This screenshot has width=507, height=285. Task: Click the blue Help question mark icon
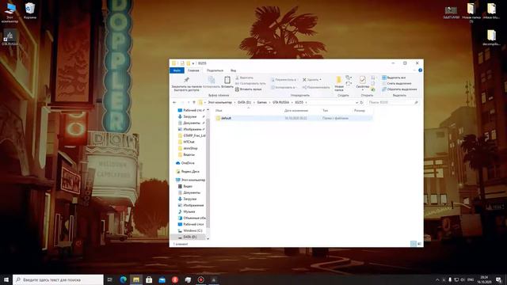(420, 70)
